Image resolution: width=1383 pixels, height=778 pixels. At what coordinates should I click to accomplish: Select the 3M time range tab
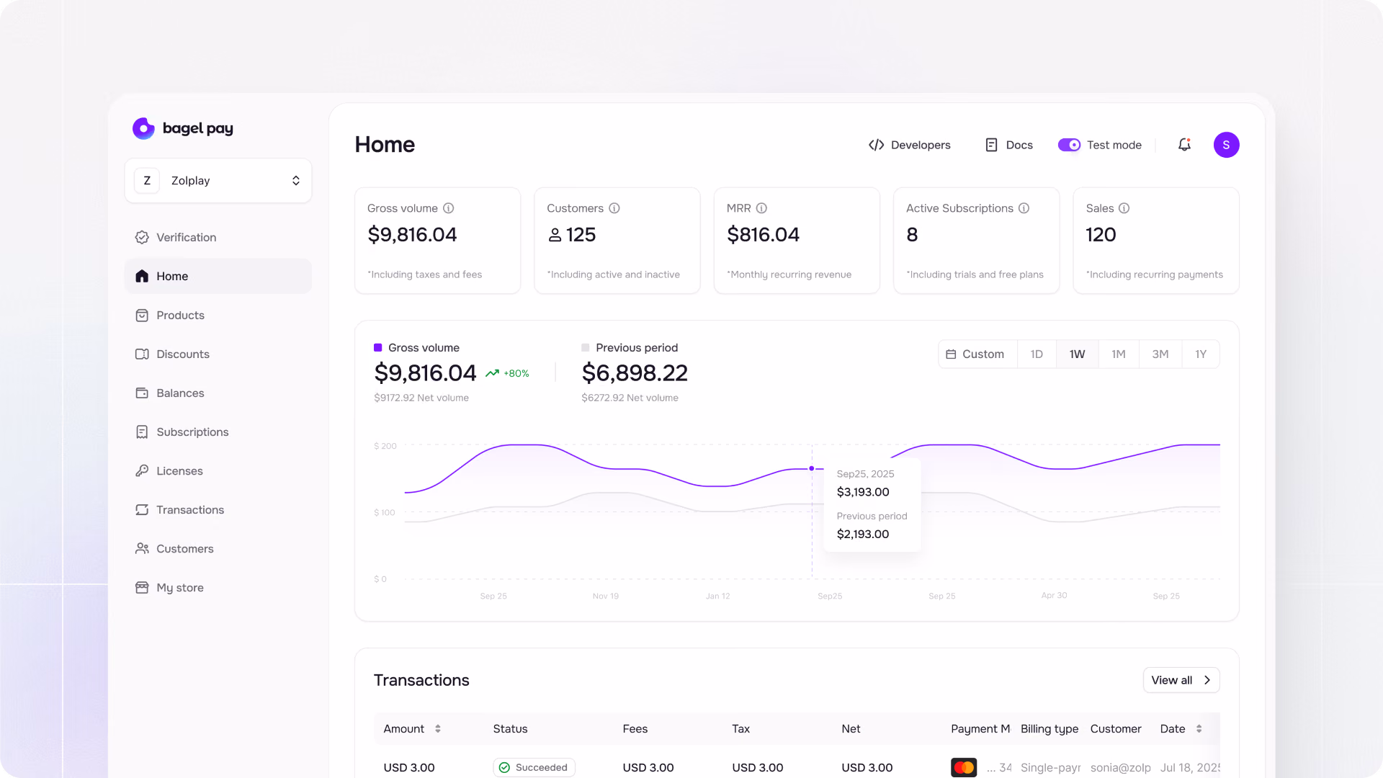(1160, 354)
